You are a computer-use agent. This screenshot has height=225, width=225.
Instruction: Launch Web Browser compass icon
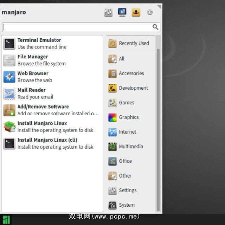9,77
